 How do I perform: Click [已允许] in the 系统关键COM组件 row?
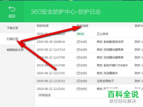point(82,65)
